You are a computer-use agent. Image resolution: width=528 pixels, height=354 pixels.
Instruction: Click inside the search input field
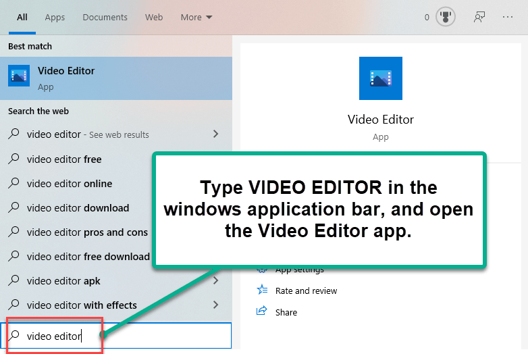[116, 336]
